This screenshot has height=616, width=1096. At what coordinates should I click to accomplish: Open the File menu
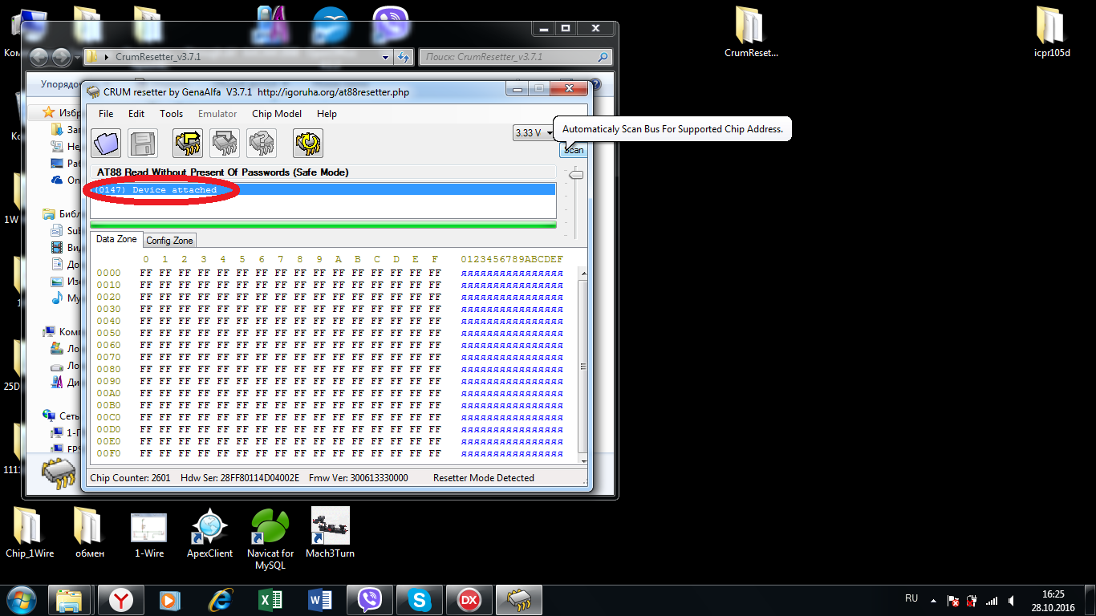(106, 114)
